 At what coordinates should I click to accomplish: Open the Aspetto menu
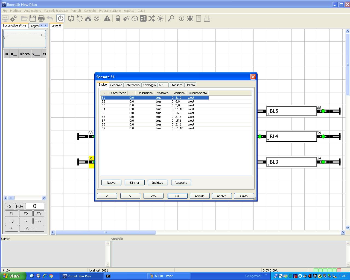129,11
